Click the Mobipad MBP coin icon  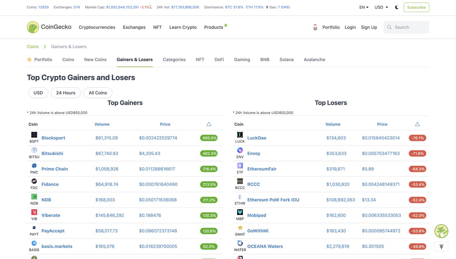click(x=240, y=212)
